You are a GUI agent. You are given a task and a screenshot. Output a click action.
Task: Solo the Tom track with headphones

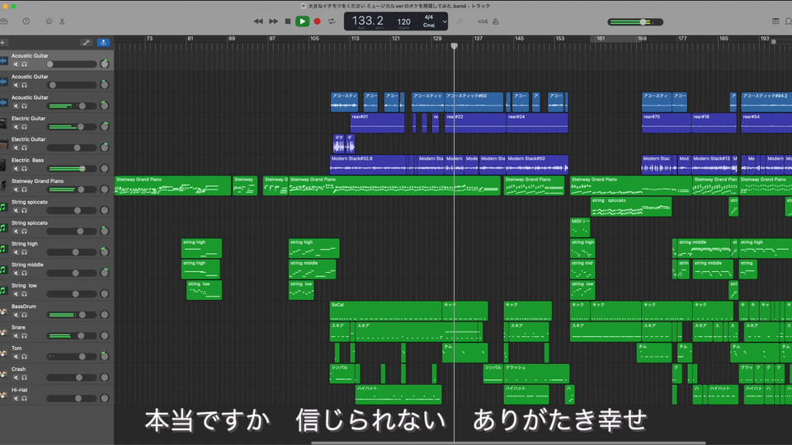point(24,357)
